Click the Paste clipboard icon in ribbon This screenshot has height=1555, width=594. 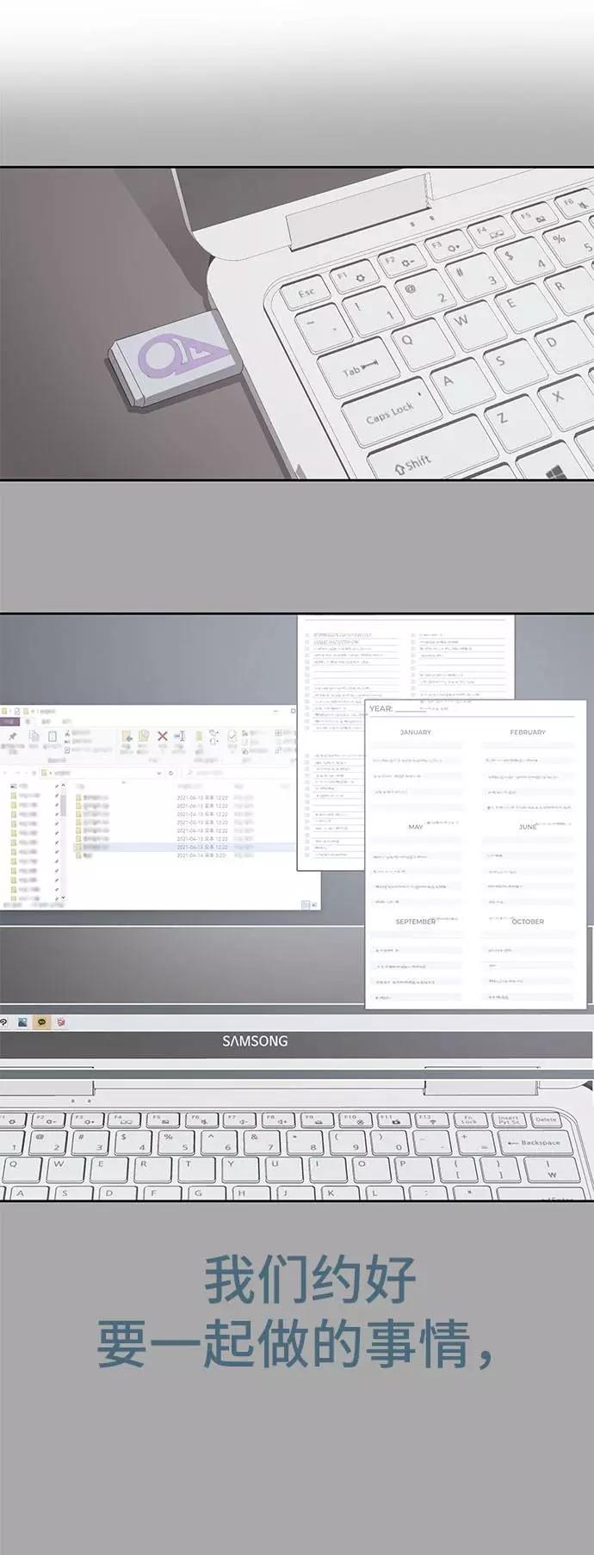pos(53,737)
